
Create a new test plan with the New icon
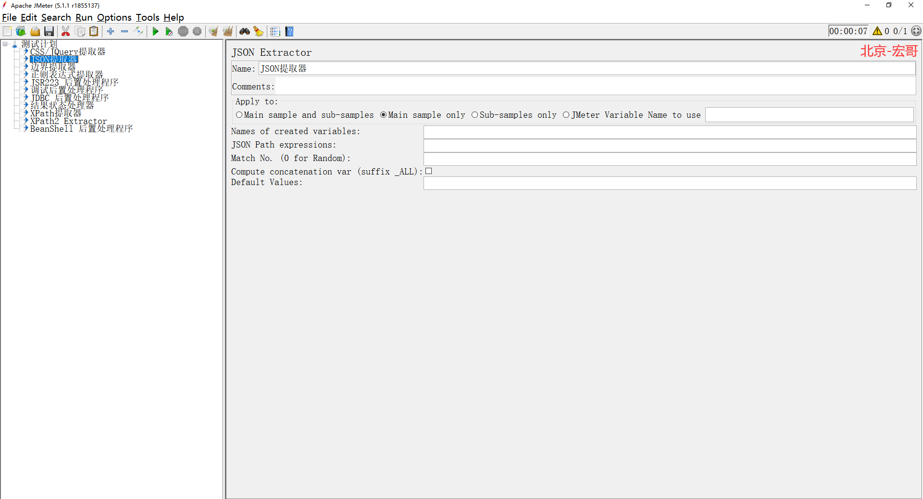click(7, 32)
